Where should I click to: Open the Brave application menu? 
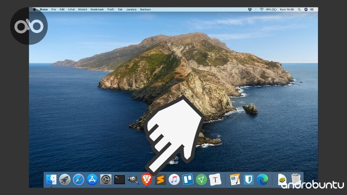click(x=44, y=10)
